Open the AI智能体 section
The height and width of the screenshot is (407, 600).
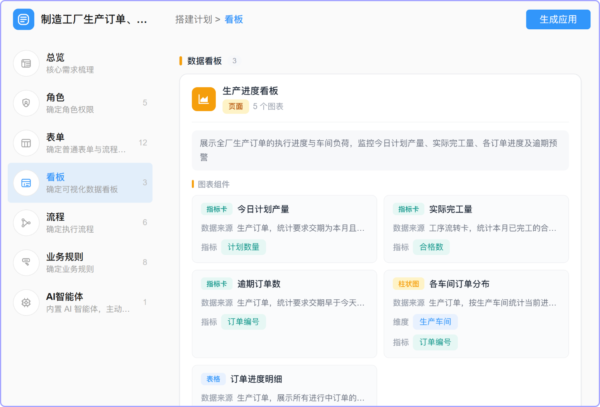tap(80, 302)
